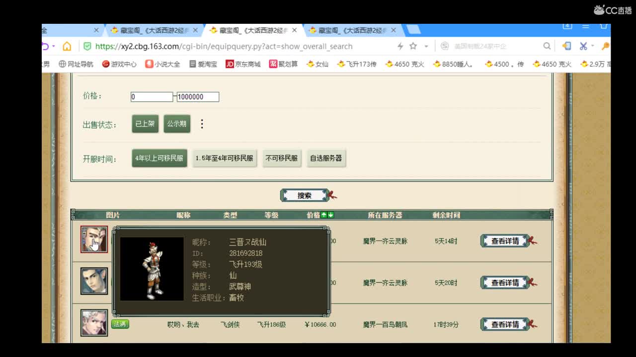
Task: Open 聚划算 bookmark
Action: pos(283,64)
